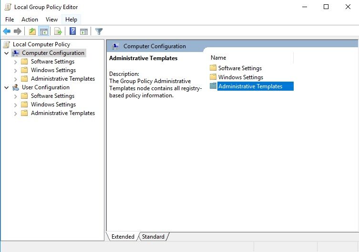Switch to the Extended tab
This screenshot has width=359, height=252.
(x=123, y=237)
